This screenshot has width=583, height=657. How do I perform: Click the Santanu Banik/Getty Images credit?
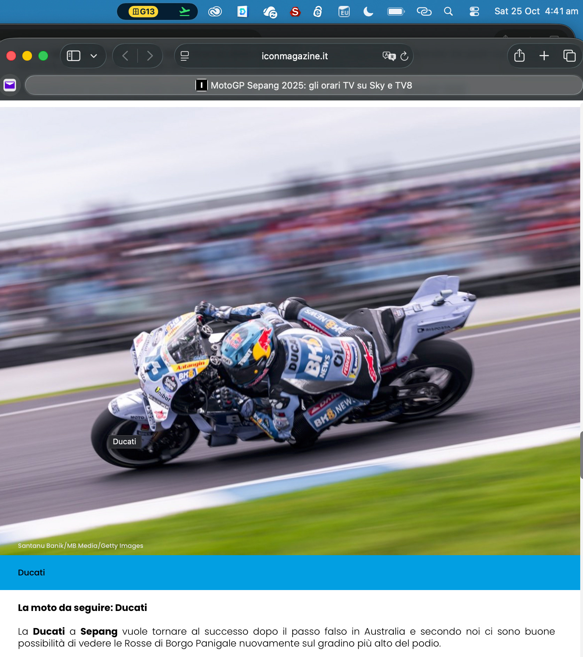coord(80,545)
